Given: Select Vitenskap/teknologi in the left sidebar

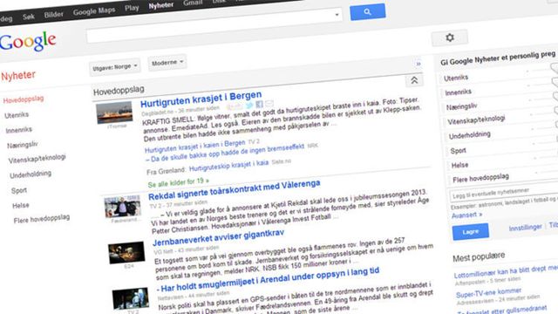Looking at the screenshot, I should 37,159.
